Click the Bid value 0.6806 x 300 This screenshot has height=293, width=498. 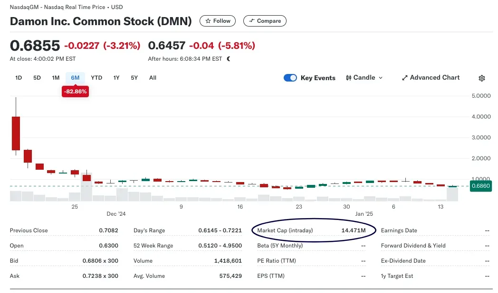[x=100, y=261]
